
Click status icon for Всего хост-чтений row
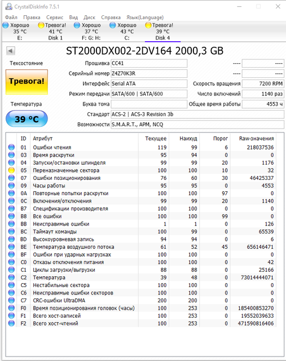[x=11, y=323]
